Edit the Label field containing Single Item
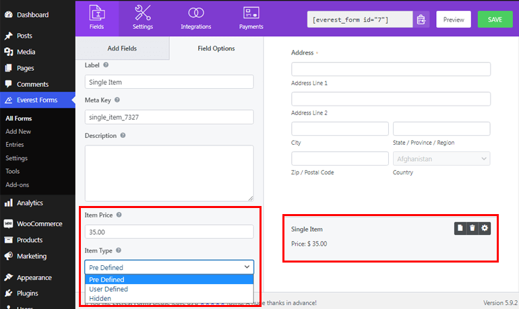519x309 pixels. [x=169, y=82]
